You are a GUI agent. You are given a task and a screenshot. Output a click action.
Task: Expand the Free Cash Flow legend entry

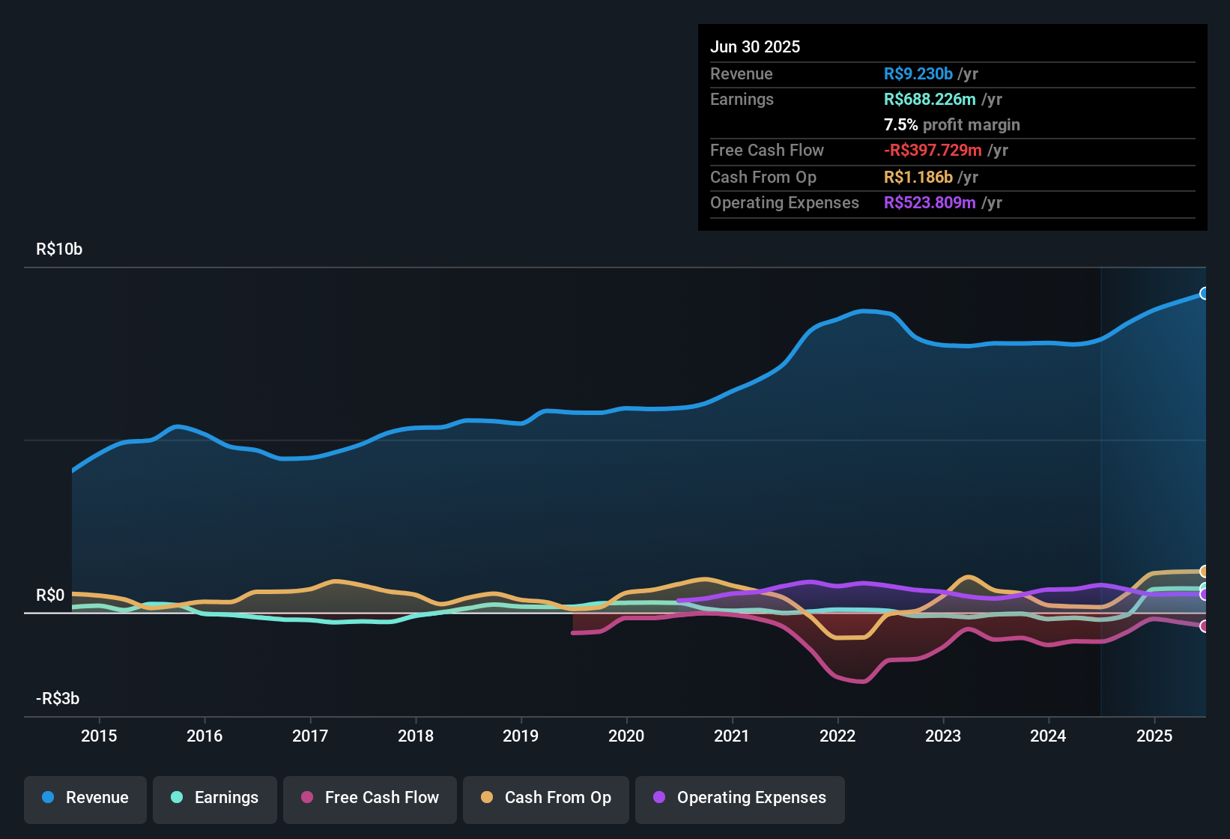tap(369, 799)
